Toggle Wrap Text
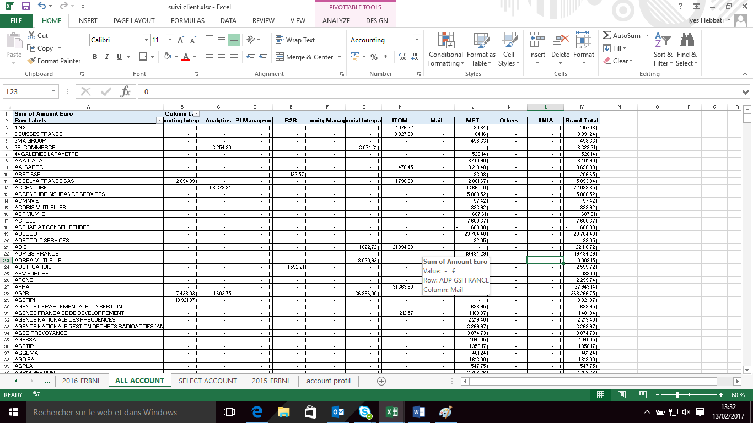 pos(295,40)
